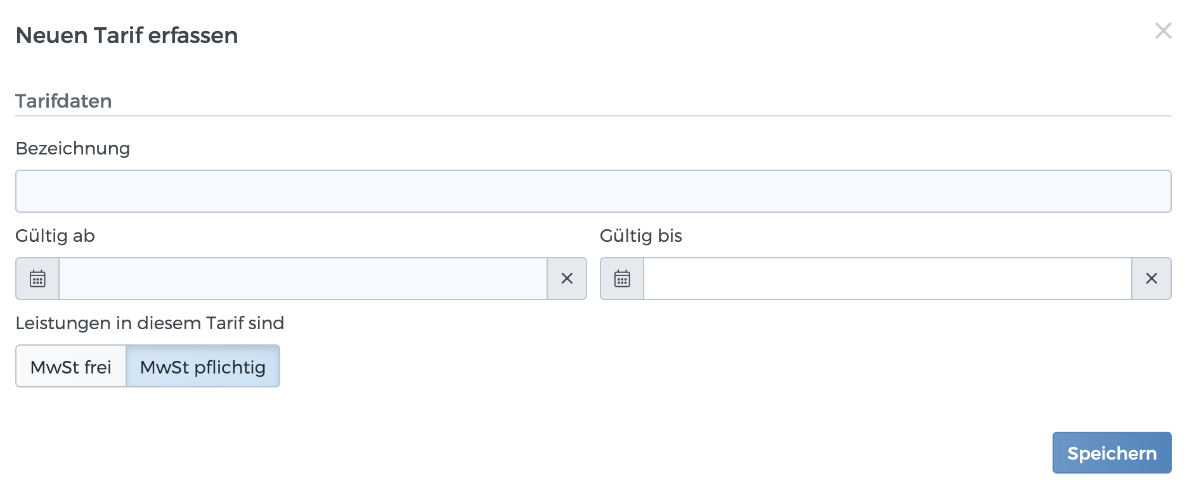This screenshot has height=490, width=1187.
Task: Open the Gültig bis calendar picker
Action: (x=622, y=279)
